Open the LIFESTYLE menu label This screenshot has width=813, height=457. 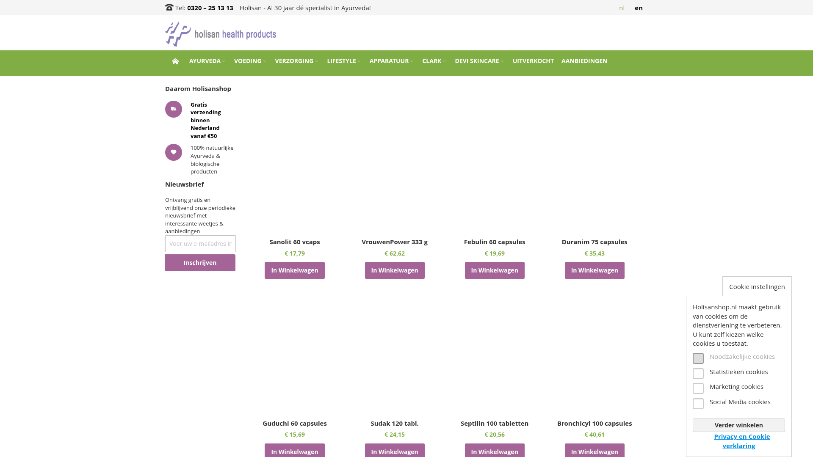(341, 61)
